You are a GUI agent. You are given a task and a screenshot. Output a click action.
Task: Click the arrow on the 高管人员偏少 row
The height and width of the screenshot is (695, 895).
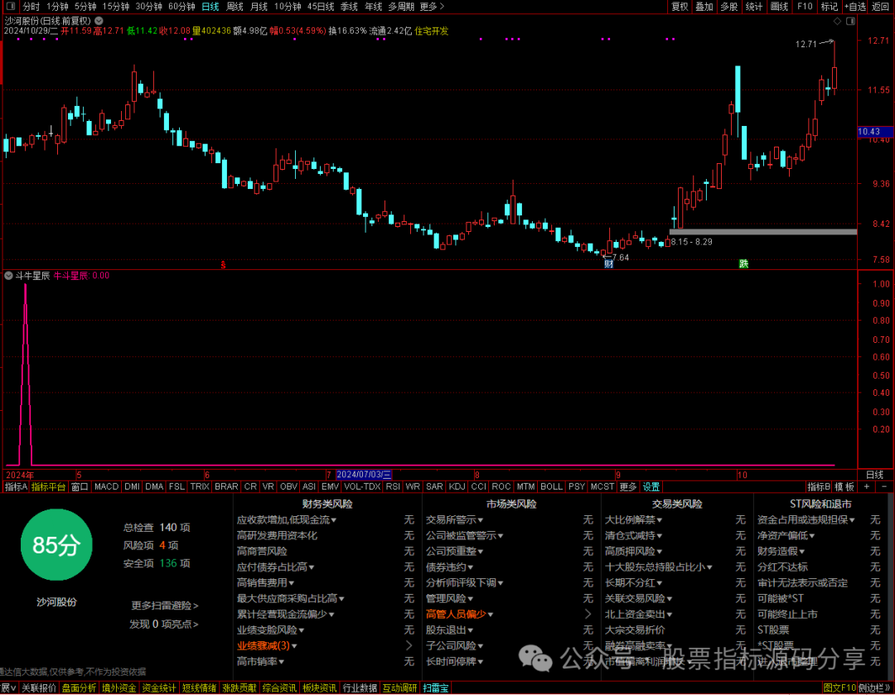(x=588, y=614)
